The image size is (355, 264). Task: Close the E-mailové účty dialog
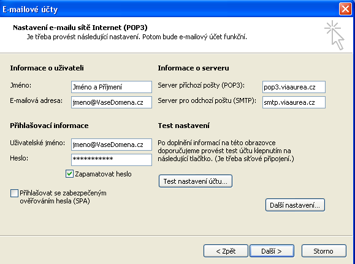tap(345, 9)
